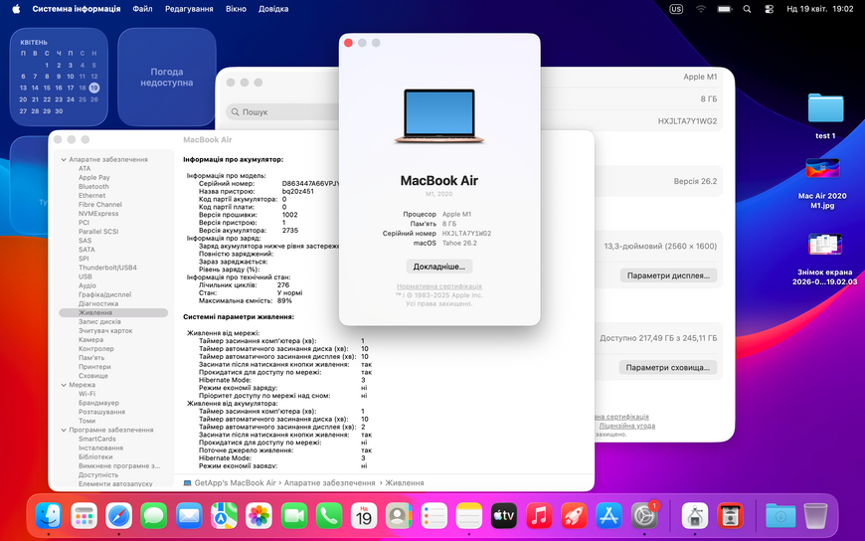
Task: Select Пам'ять in sidebar
Action: 91,358
